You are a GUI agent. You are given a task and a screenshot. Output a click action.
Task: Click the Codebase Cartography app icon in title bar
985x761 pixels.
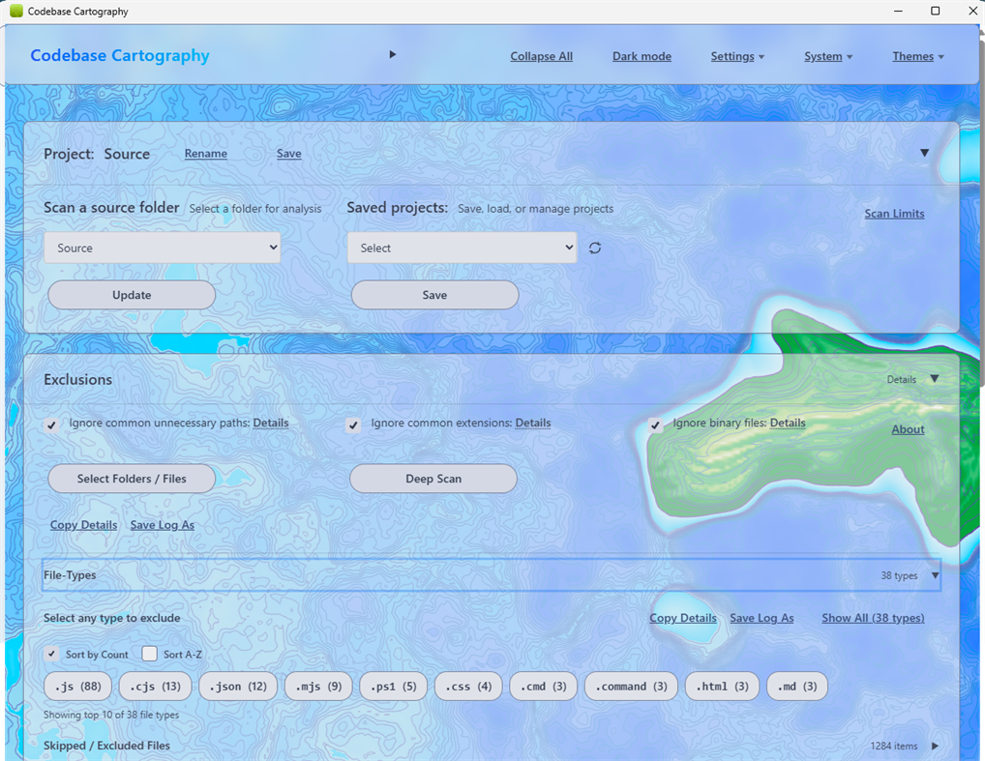[16, 11]
